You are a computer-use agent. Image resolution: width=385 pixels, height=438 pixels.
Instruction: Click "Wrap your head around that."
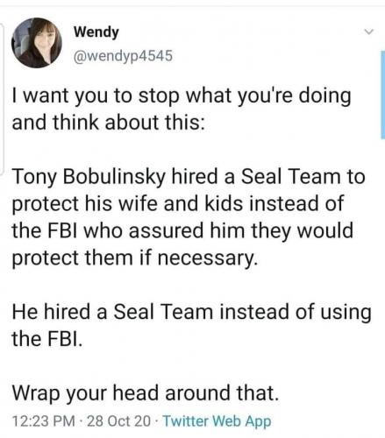click(x=146, y=393)
